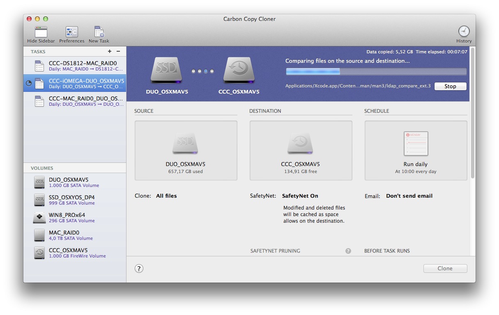Open the help button at bottom left
Viewport: 499px width, 315px height.
[x=139, y=268]
